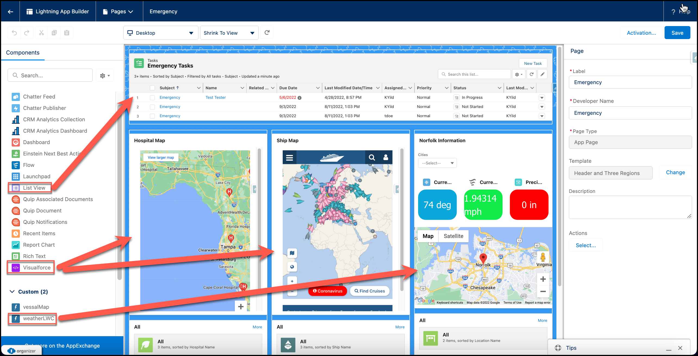The image size is (698, 356).
Task: Click the Ship Map hamburger menu icon
Action: click(x=289, y=157)
